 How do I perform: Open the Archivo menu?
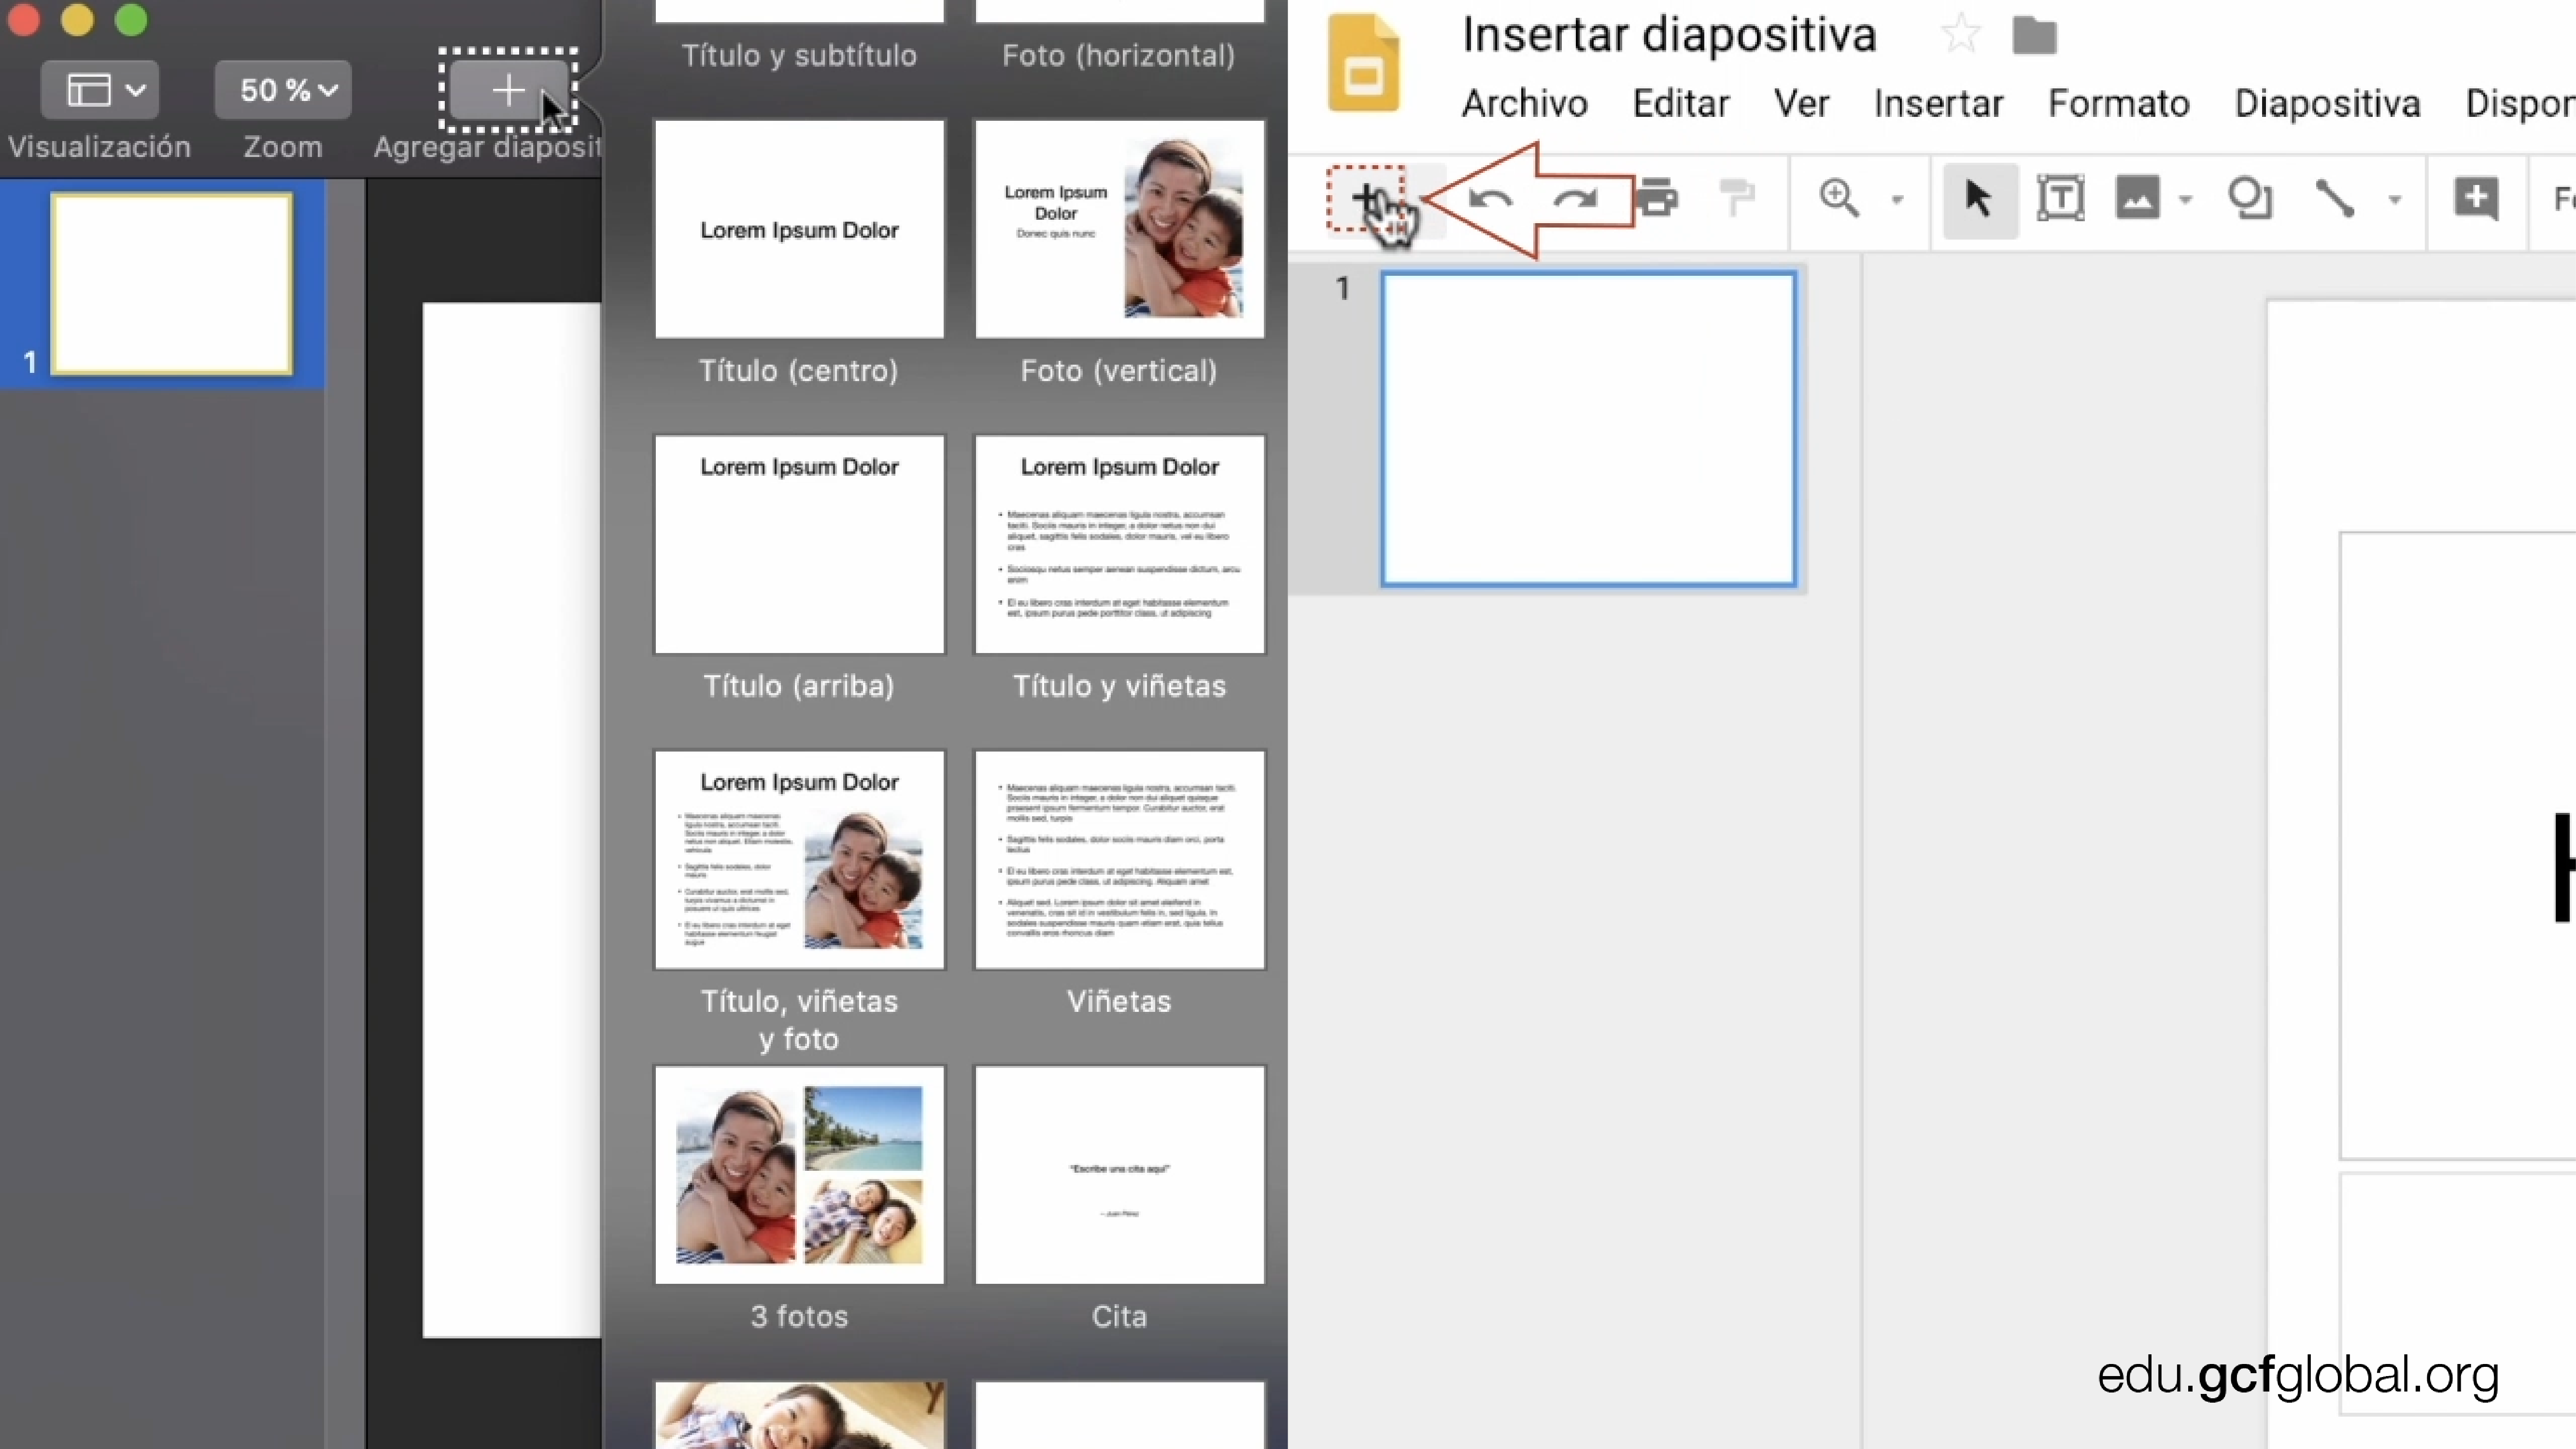point(1524,104)
